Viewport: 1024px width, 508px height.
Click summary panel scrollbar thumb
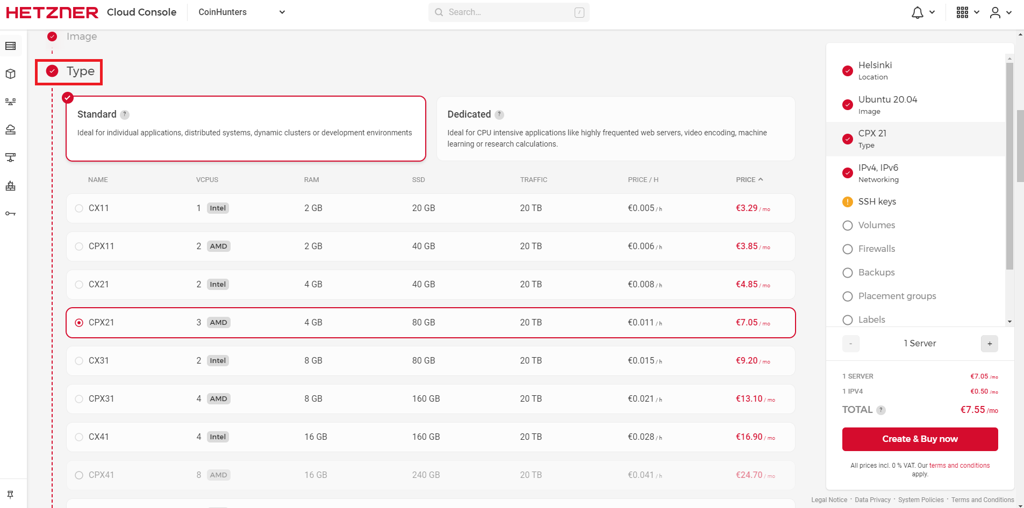[x=1009, y=166]
